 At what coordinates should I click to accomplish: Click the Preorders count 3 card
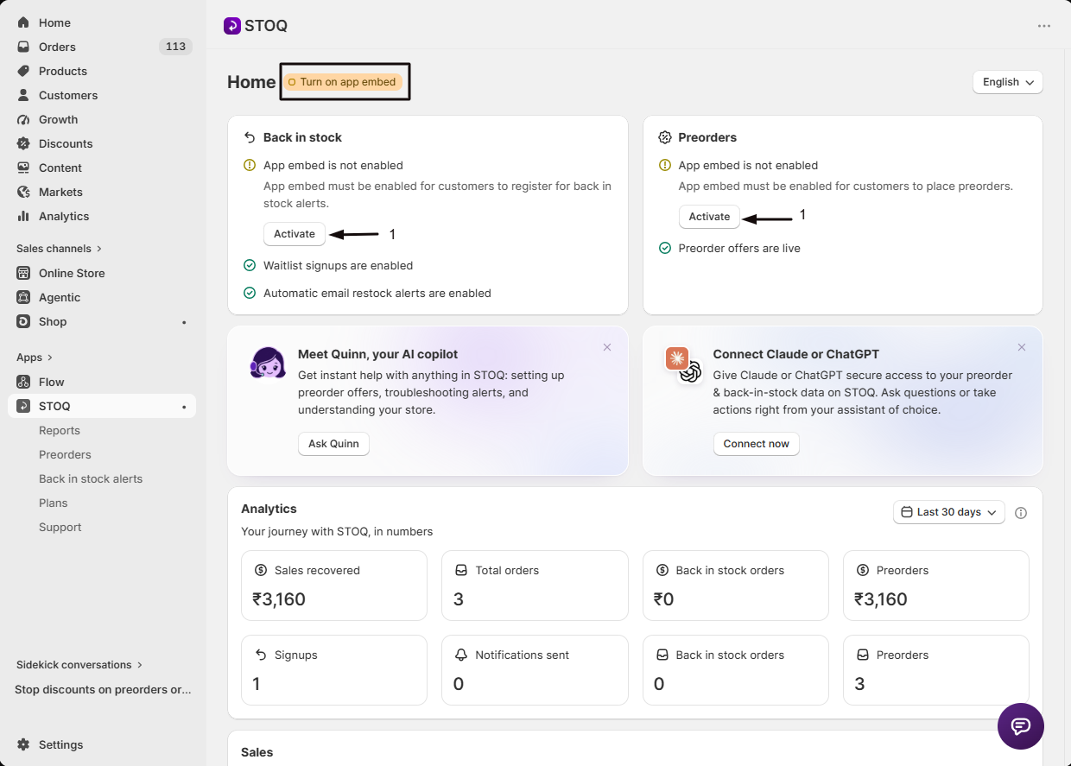click(936, 670)
